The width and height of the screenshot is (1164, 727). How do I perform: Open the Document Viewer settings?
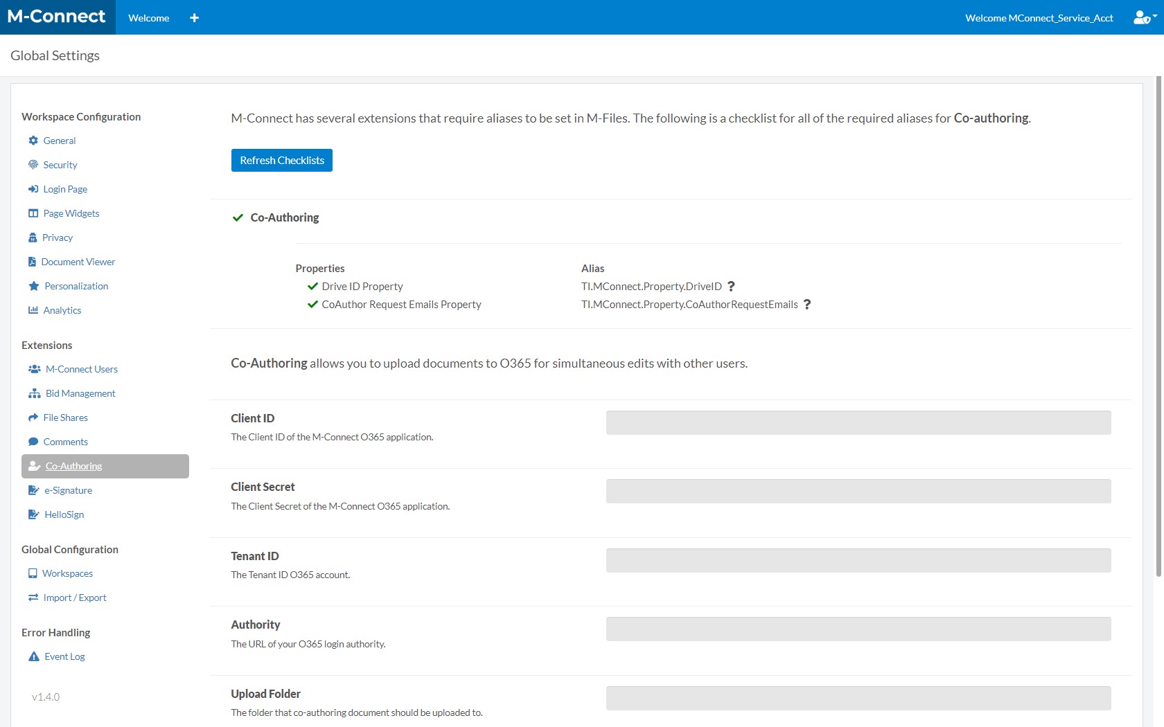[78, 261]
